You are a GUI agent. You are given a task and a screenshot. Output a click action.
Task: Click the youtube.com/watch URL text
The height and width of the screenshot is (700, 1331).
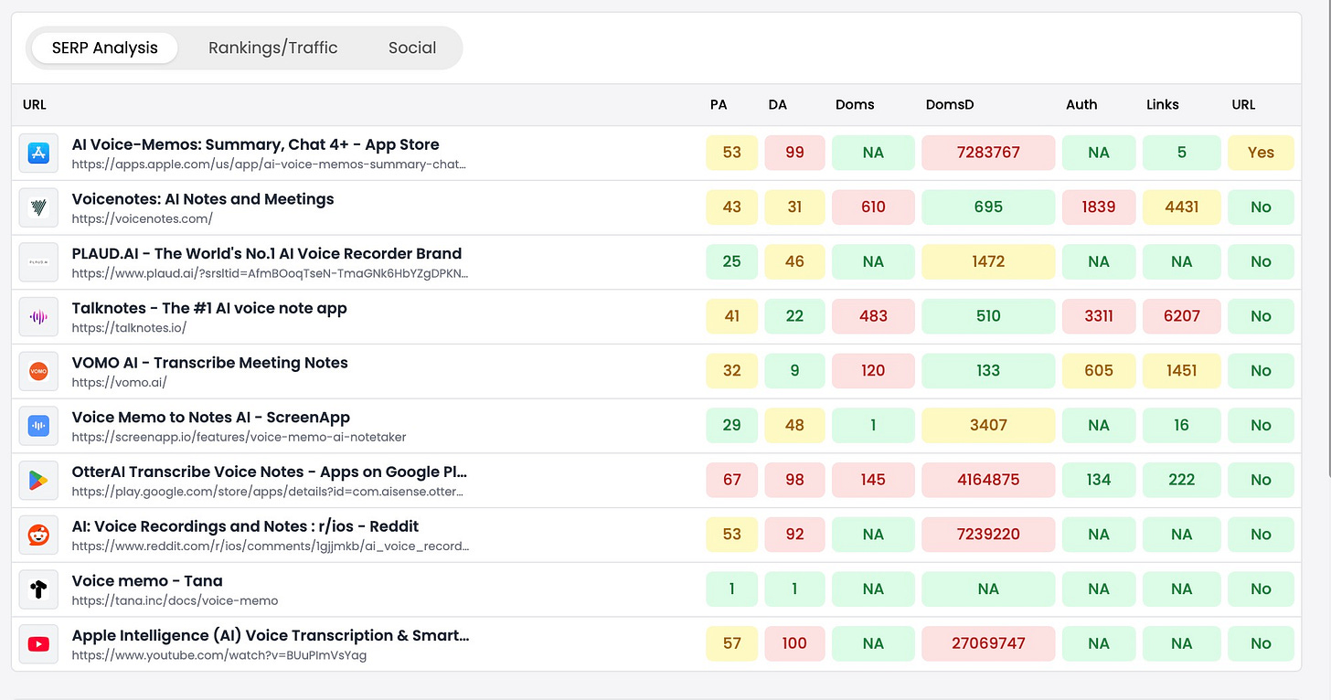click(x=219, y=655)
